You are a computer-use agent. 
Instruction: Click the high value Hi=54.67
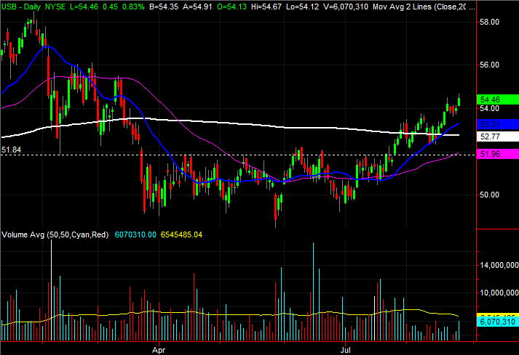pos(266,7)
